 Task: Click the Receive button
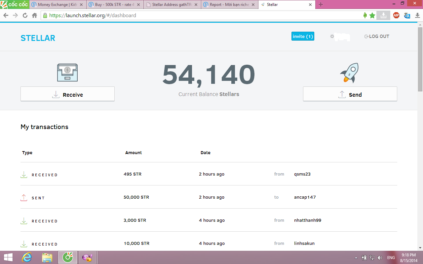(x=67, y=94)
